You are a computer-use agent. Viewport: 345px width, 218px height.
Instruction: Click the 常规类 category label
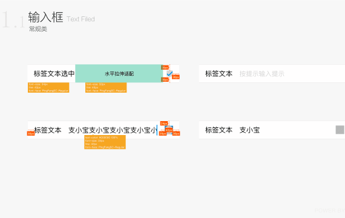click(x=38, y=29)
